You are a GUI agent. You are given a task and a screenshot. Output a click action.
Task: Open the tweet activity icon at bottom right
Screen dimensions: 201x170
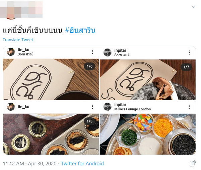(x=193, y=163)
